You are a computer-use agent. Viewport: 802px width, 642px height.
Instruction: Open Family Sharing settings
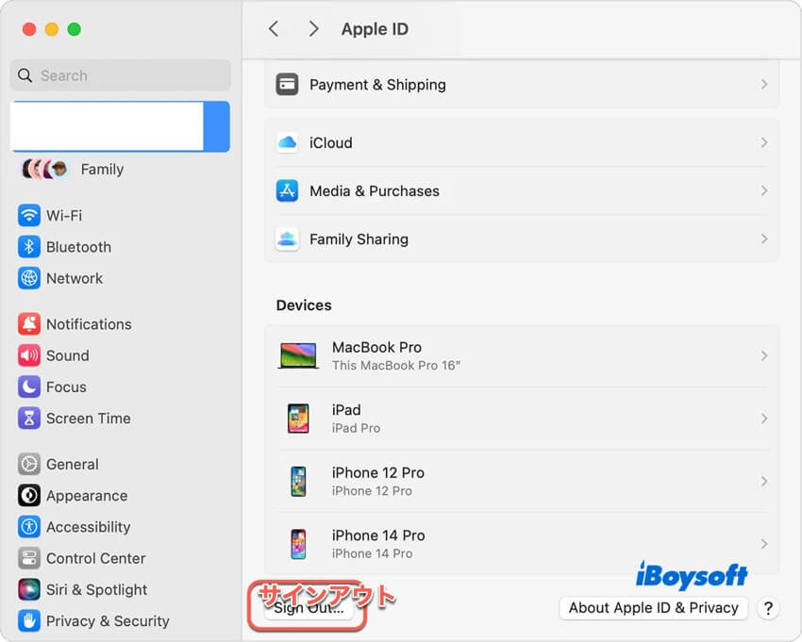point(519,239)
